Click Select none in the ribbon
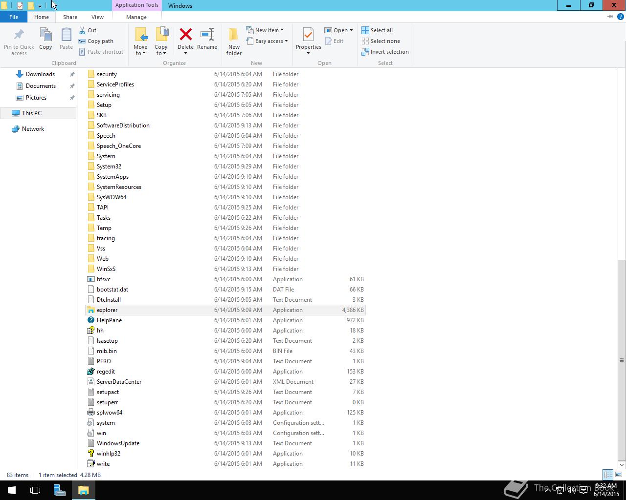The width and height of the screenshot is (626, 500). click(x=380, y=41)
